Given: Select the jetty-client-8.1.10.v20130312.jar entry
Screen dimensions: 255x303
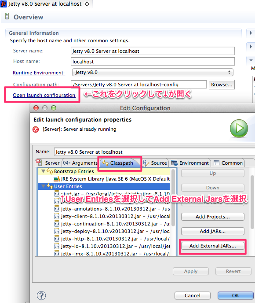Looking at the screenshot, I should pyautogui.click(x=112, y=216).
